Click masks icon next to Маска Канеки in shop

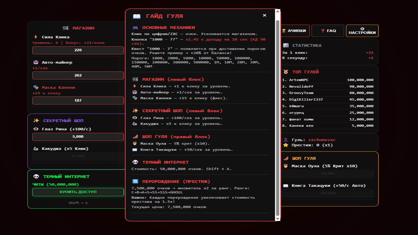click(36, 87)
